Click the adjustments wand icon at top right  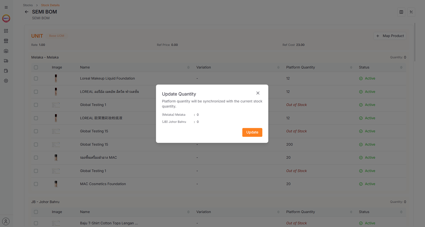point(411,12)
